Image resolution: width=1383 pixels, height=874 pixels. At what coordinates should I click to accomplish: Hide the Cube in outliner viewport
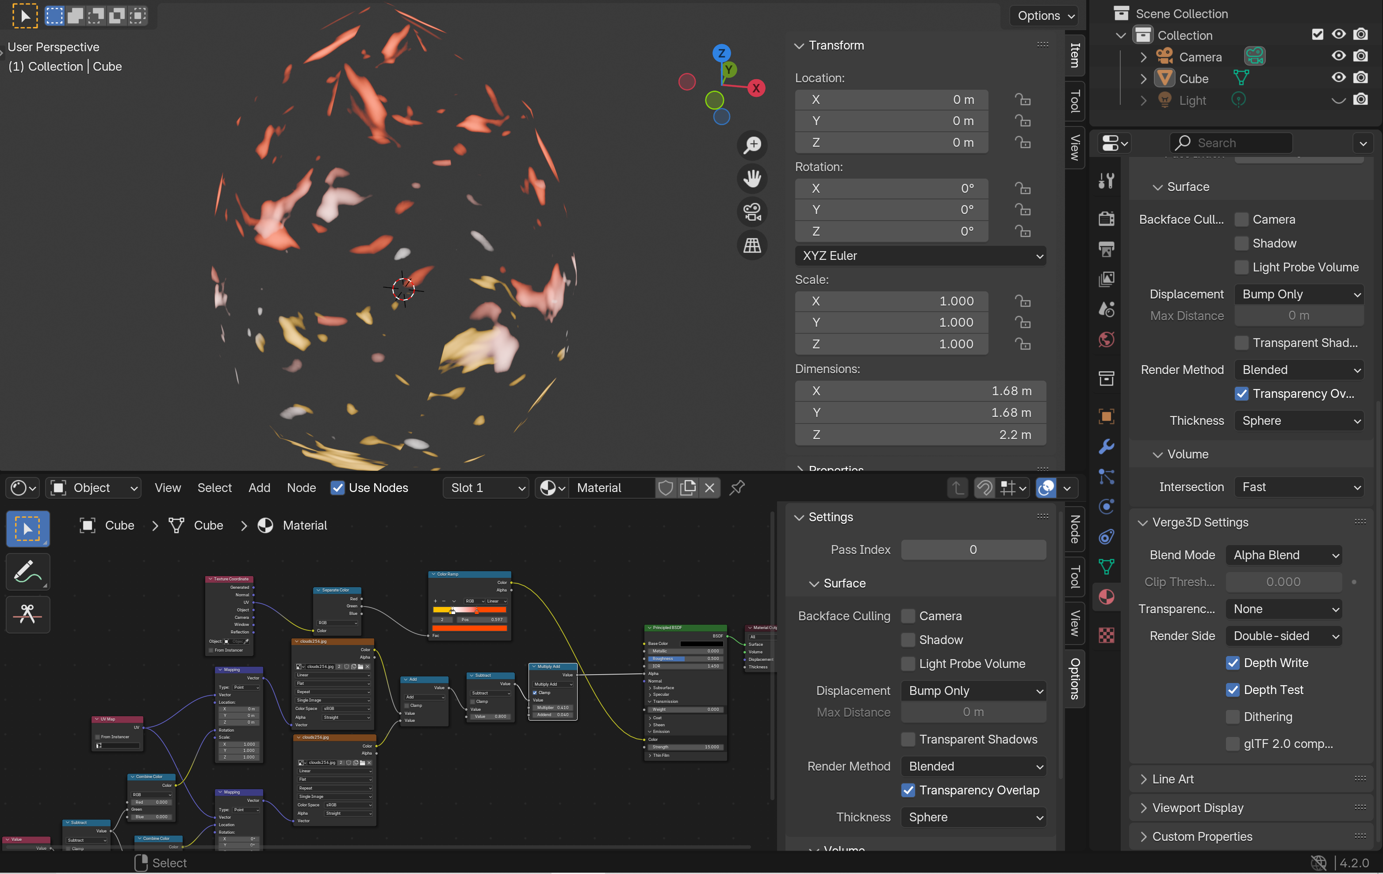point(1338,78)
